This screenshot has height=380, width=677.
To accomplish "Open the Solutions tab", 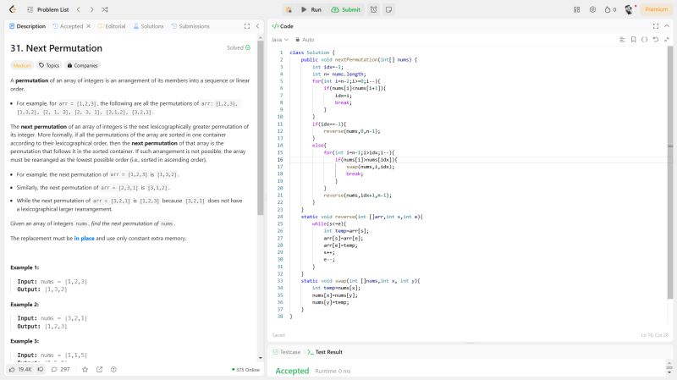I will point(149,26).
